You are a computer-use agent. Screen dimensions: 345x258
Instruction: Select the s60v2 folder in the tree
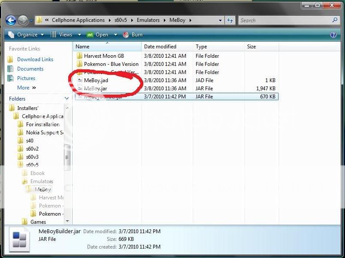click(32, 149)
